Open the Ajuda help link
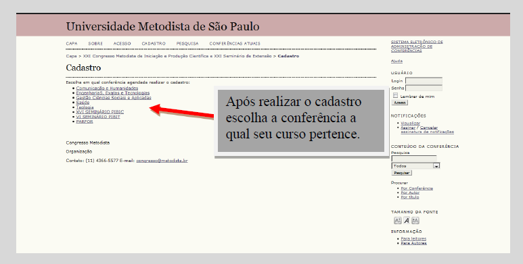The image size is (523, 264). tap(396, 61)
